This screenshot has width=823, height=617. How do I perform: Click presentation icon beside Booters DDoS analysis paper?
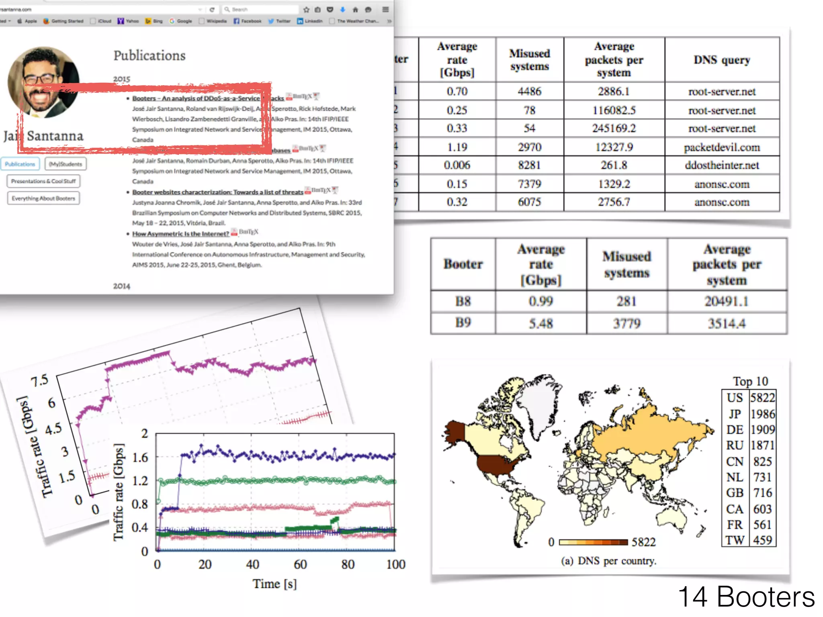point(316,96)
